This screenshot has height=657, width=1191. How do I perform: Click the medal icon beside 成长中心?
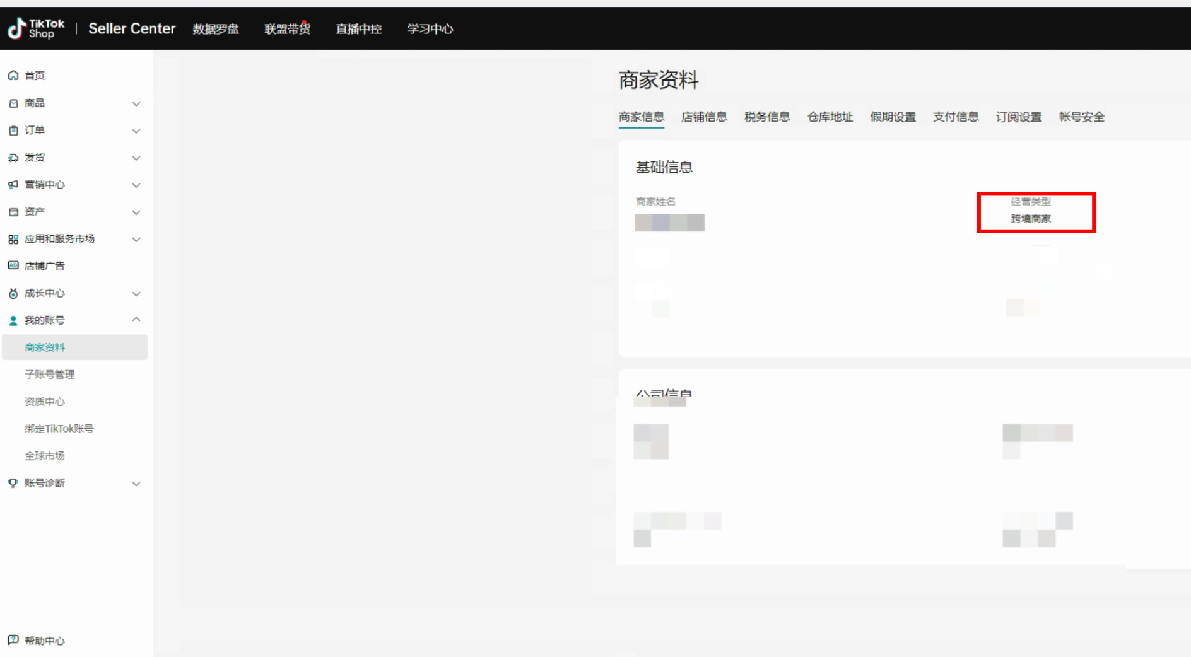pos(13,293)
